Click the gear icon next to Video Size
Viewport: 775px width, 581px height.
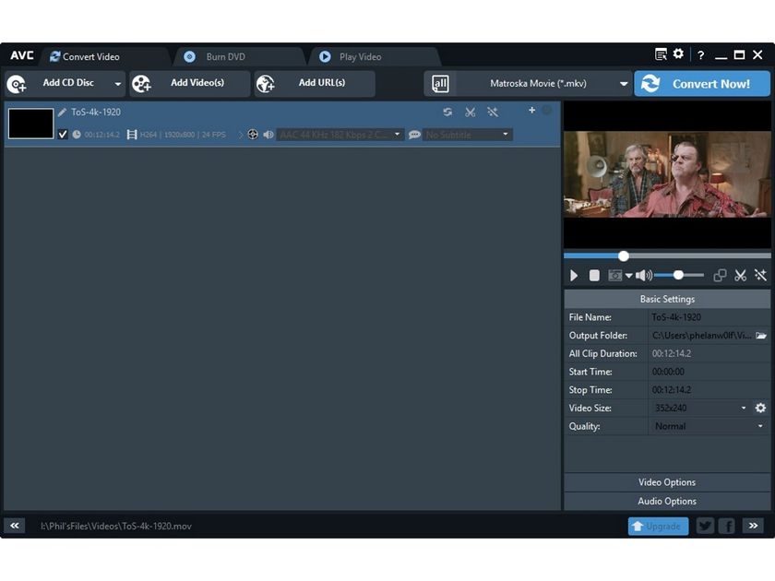[761, 408]
